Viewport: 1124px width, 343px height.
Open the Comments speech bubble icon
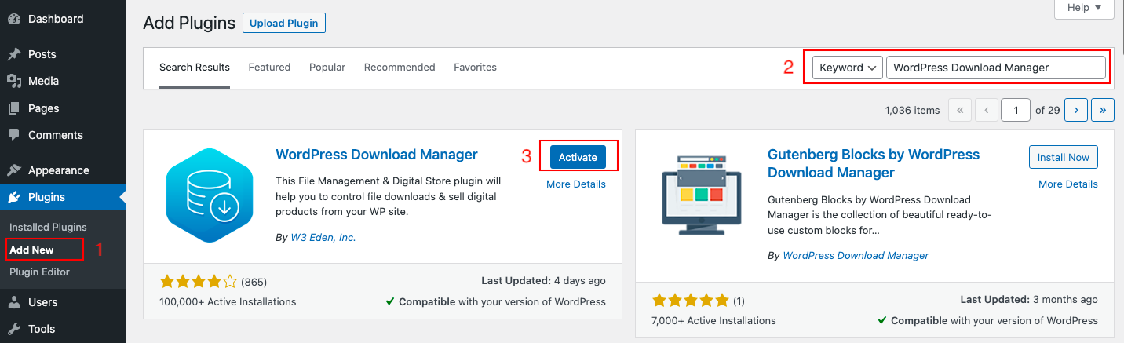(x=13, y=135)
